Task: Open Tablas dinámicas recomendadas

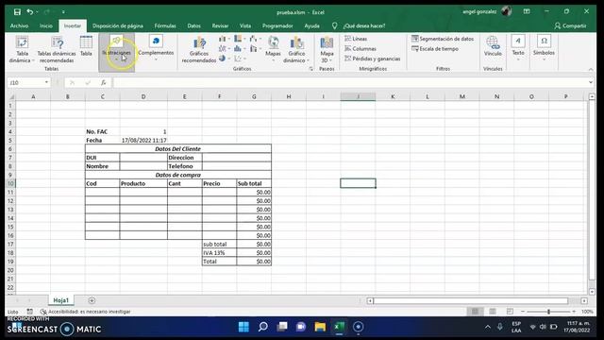Action: click(x=57, y=49)
